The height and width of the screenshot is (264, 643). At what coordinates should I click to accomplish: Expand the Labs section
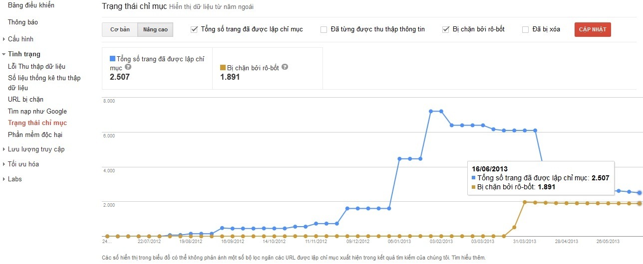tap(4, 179)
